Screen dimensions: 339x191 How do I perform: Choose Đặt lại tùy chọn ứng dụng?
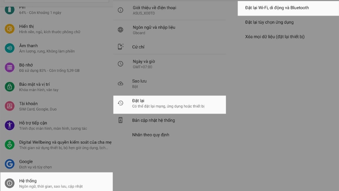[269, 22]
